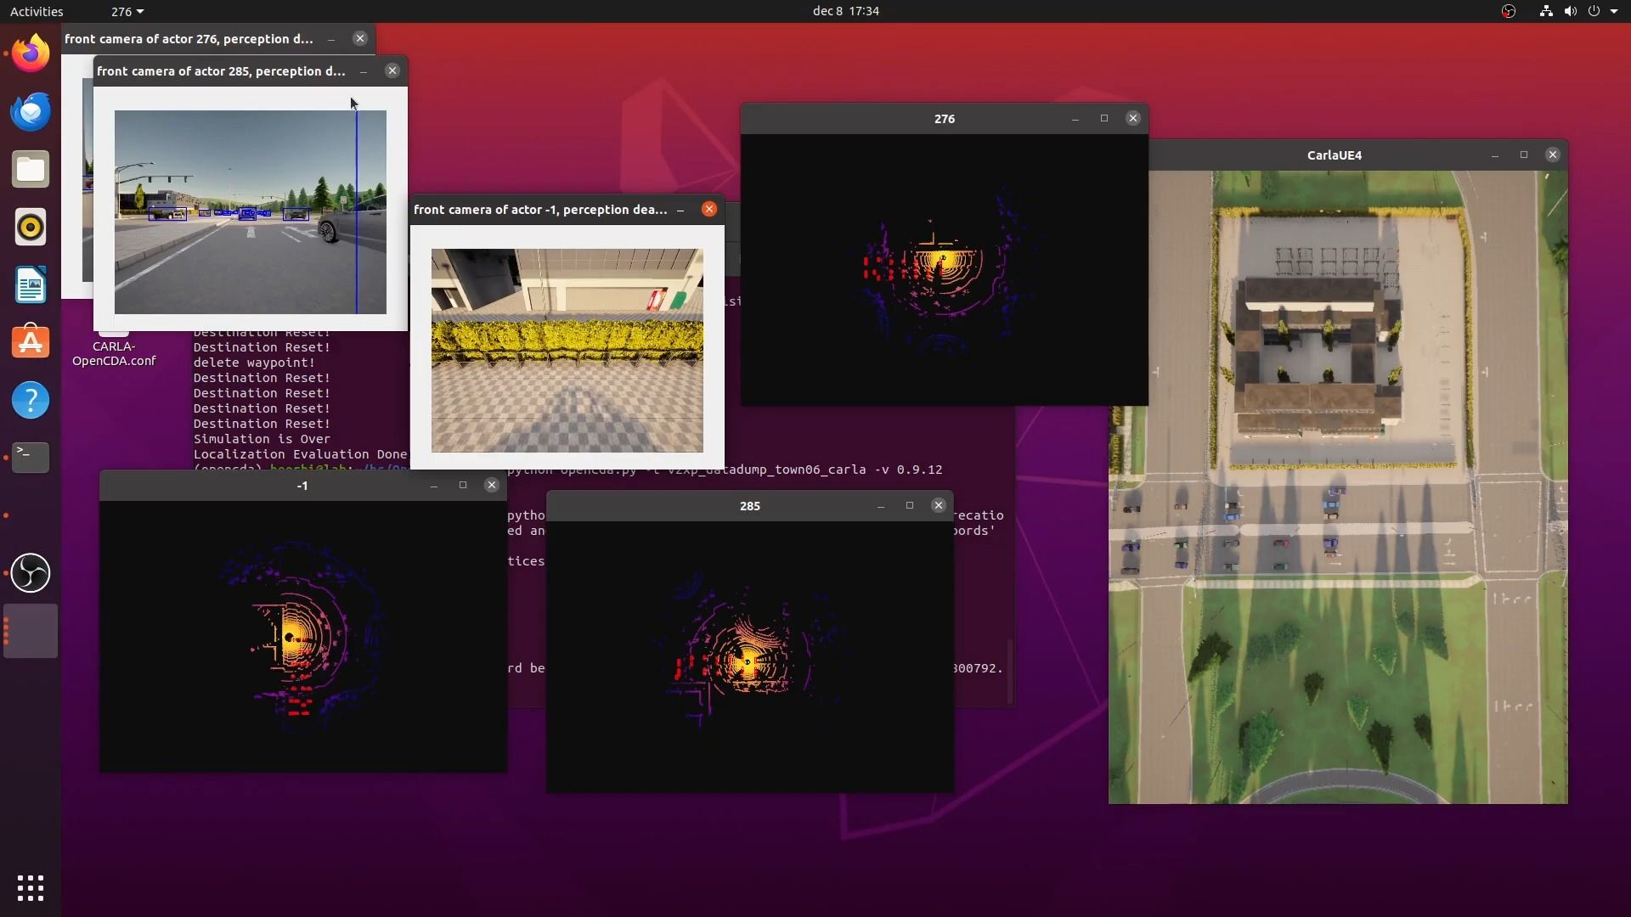Click terminal line 'delete waypoint!'
1631x917 pixels.
tap(254, 363)
